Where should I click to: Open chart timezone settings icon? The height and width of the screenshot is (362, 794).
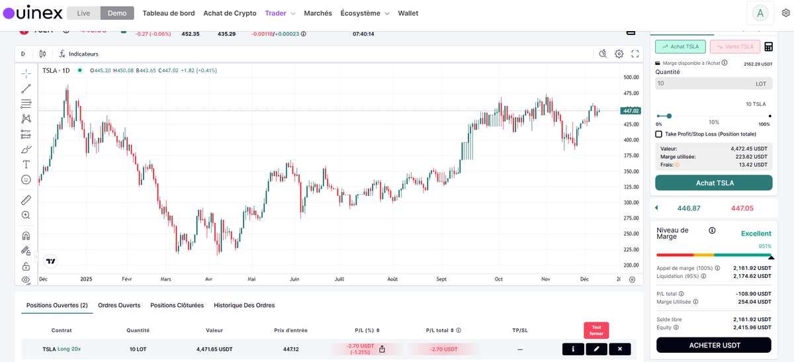(x=632, y=279)
